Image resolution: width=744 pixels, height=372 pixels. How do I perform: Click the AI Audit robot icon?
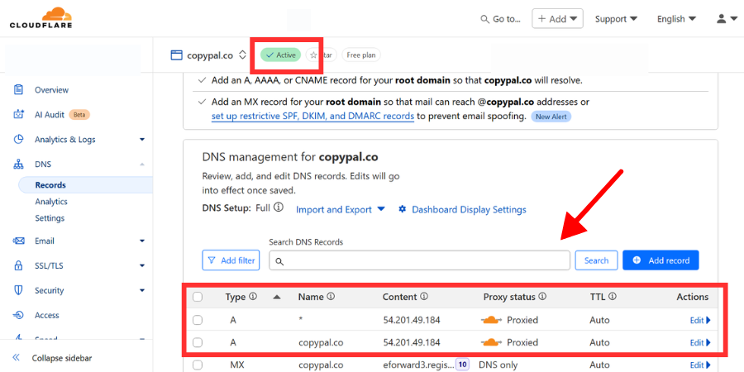click(18, 114)
